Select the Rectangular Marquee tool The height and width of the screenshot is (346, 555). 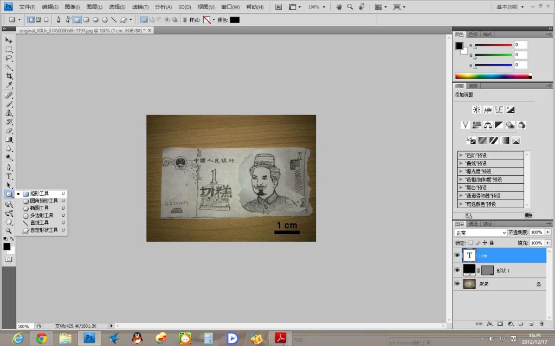(9, 49)
